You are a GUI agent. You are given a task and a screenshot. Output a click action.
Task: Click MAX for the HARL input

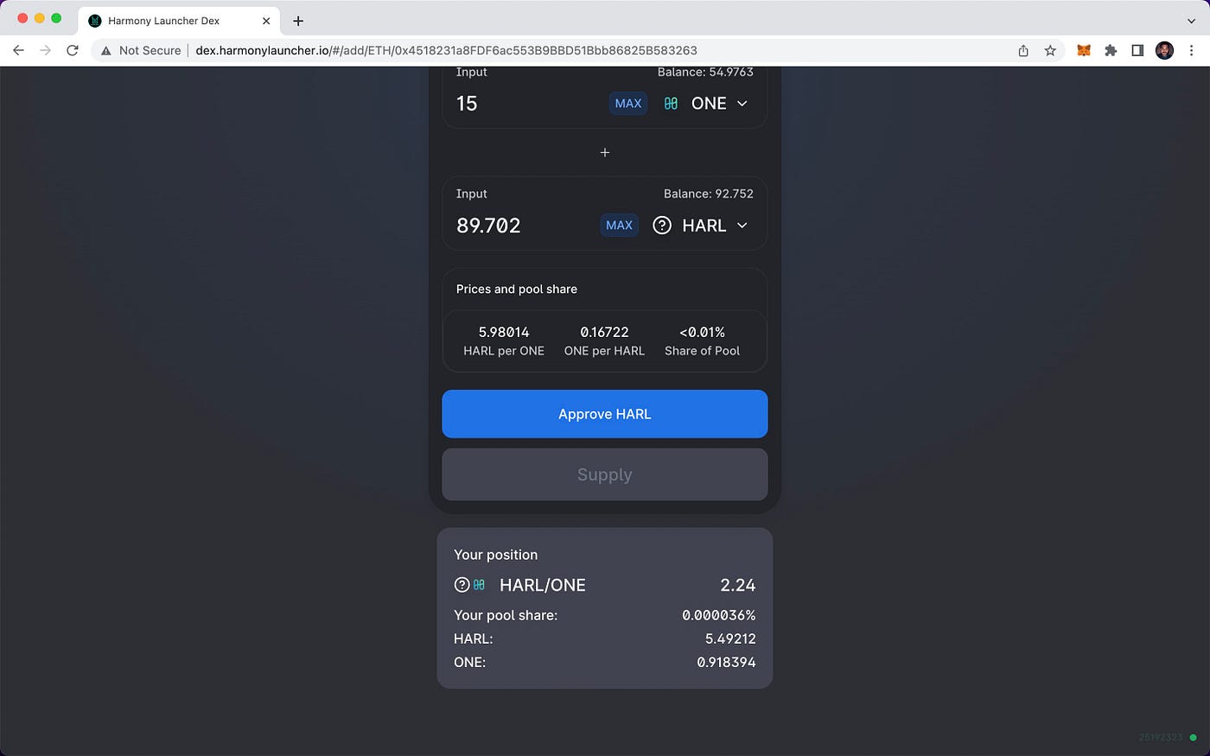pyautogui.click(x=620, y=226)
